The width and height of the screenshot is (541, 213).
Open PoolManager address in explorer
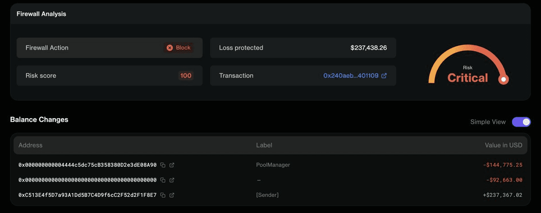click(172, 165)
